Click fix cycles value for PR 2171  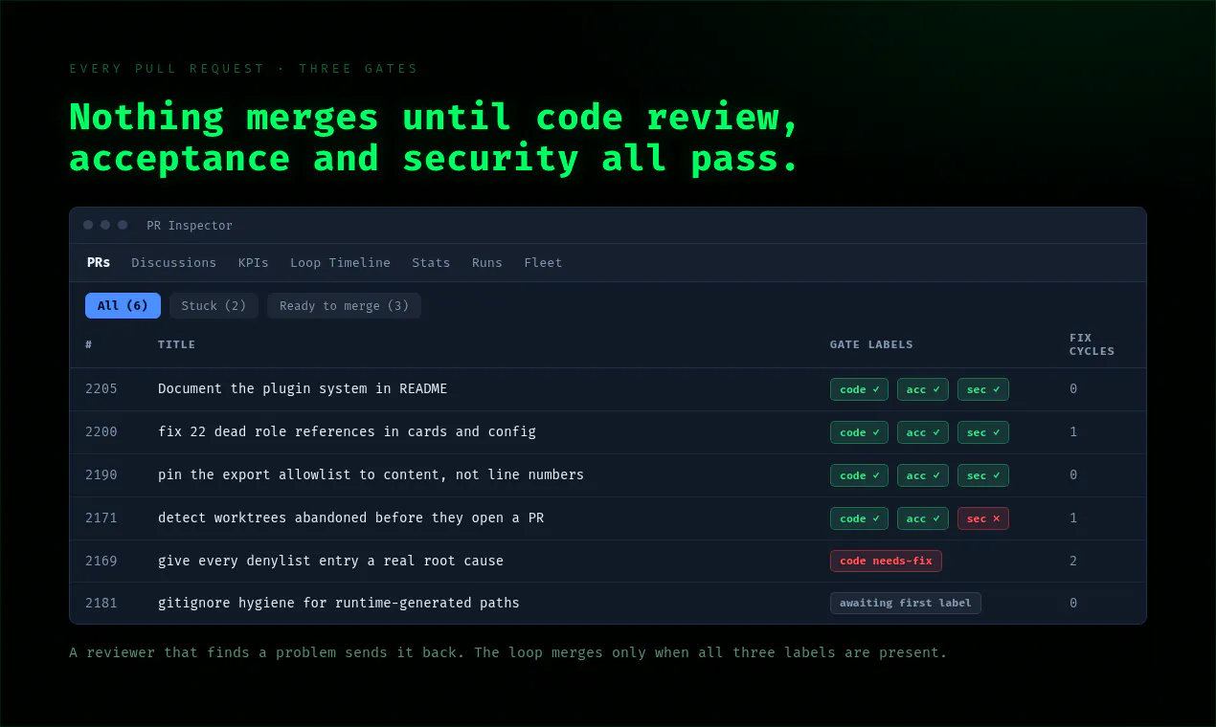point(1073,518)
